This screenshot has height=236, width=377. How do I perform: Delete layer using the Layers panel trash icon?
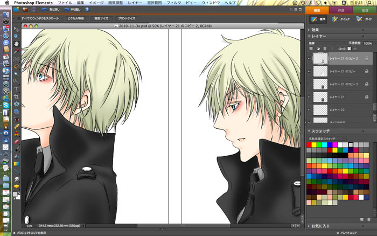[325, 49]
